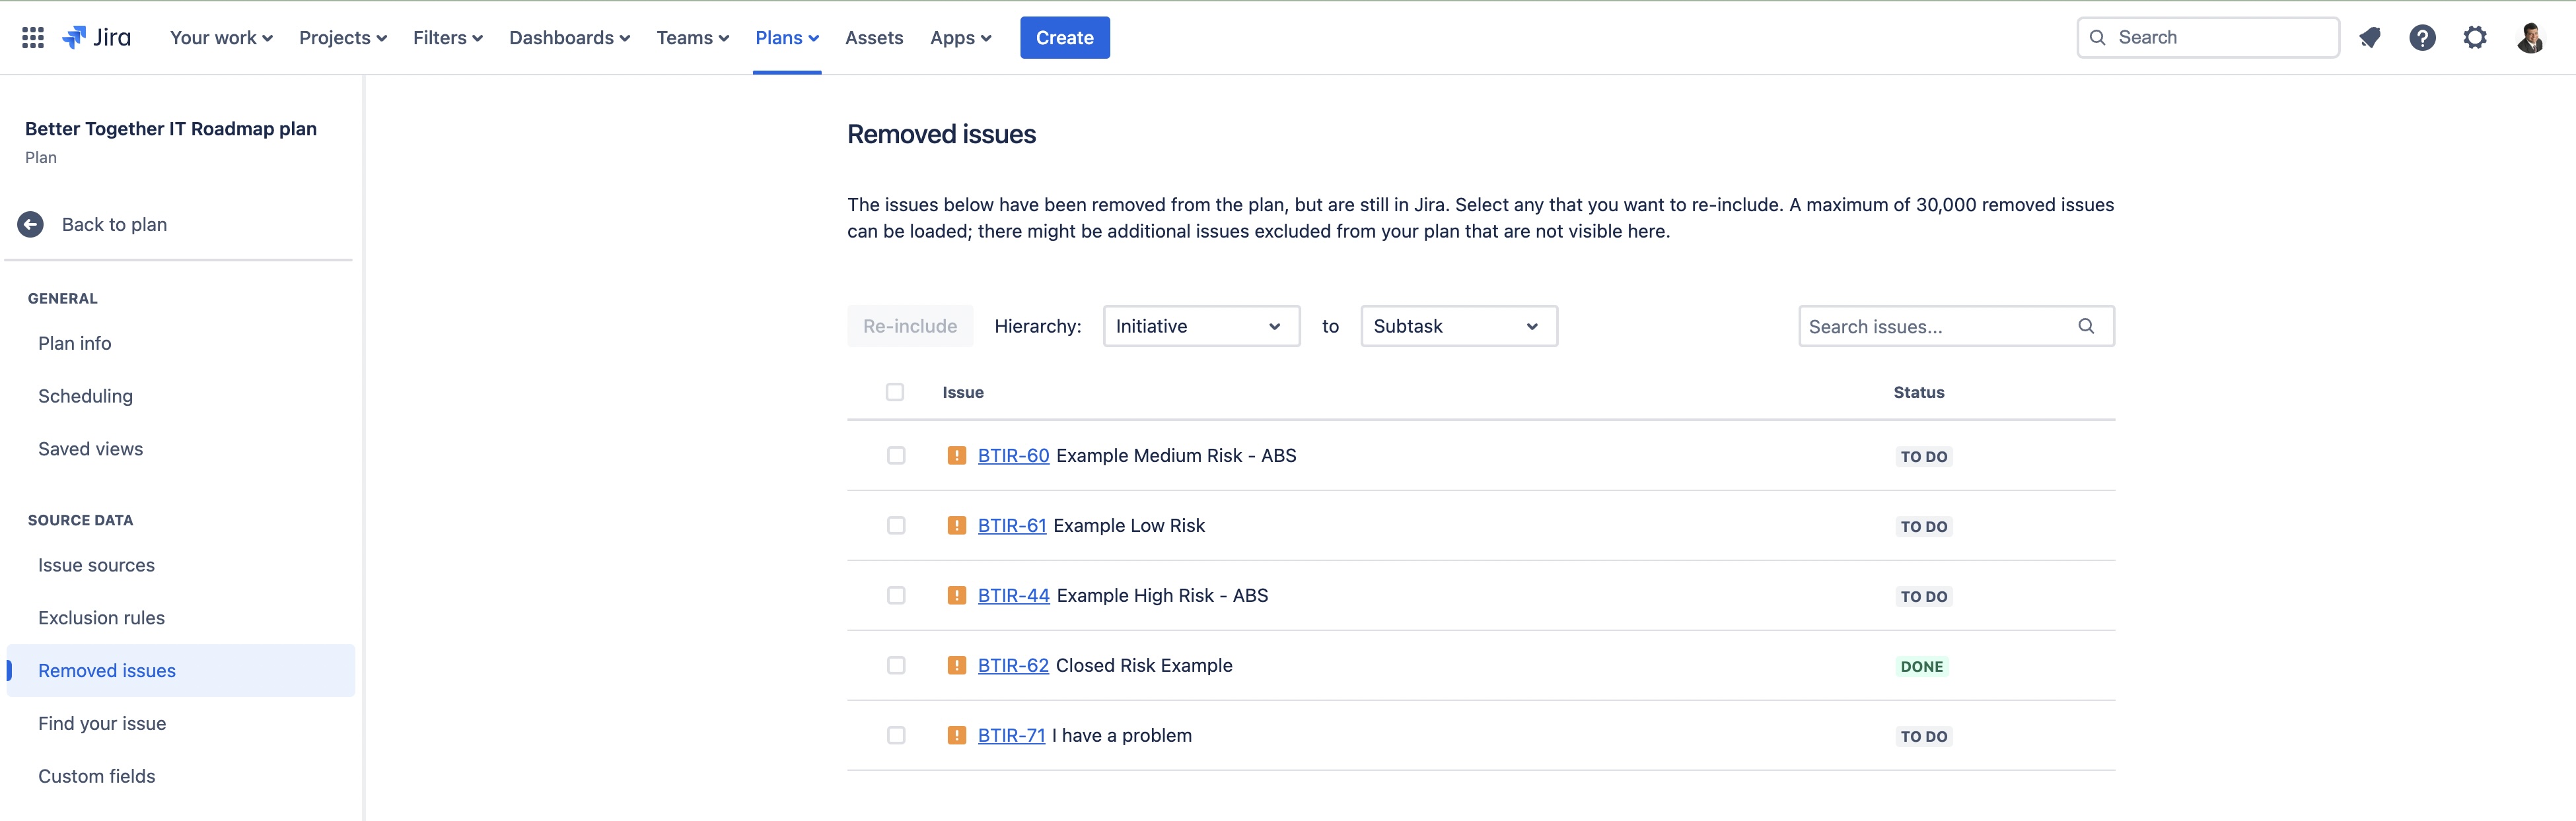Click the help question mark icon
The width and height of the screenshot is (2576, 821).
(2423, 37)
